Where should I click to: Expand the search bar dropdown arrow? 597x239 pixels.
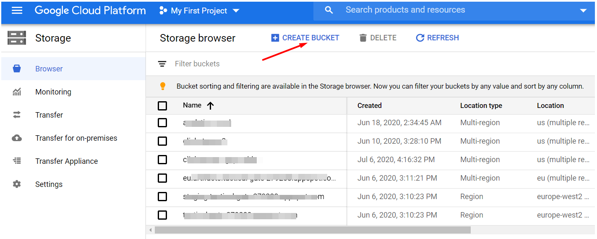coord(583,11)
